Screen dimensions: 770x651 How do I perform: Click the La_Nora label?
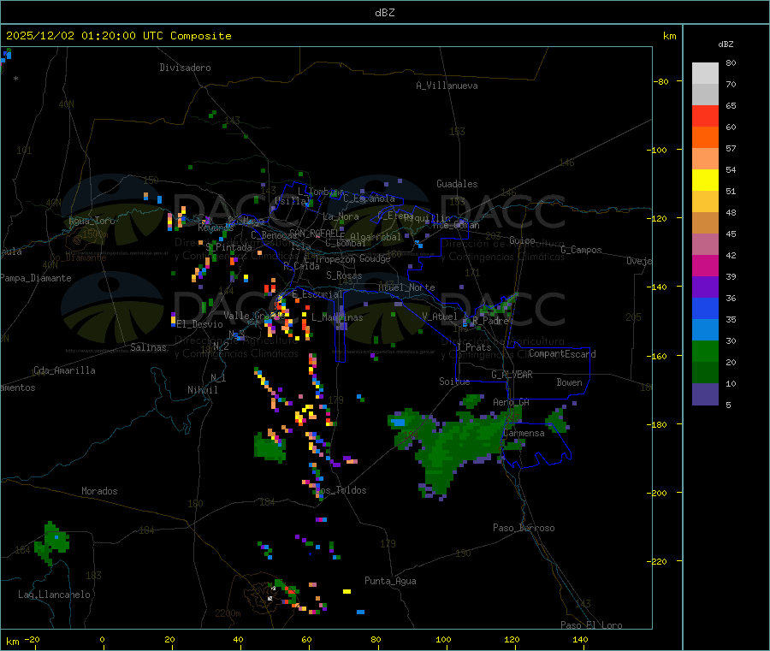tap(341, 216)
